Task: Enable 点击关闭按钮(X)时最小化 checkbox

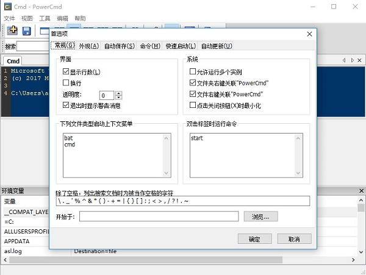Action: pyautogui.click(x=193, y=105)
